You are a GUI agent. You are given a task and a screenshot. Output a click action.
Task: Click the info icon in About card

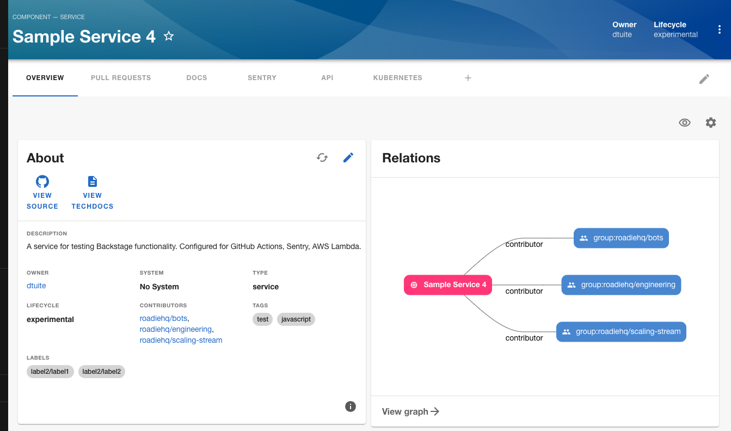pyautogui.click(x=351, y=406)
